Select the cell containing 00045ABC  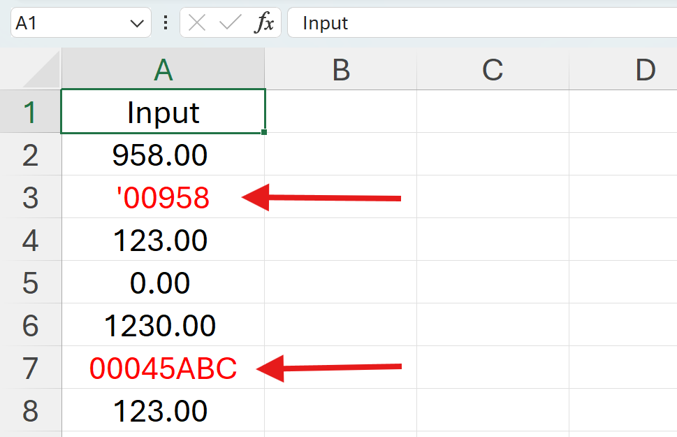coord(163,368)
